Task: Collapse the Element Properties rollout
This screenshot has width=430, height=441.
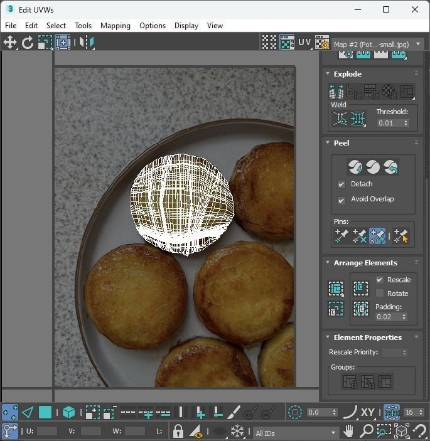Action: point(328,337)
